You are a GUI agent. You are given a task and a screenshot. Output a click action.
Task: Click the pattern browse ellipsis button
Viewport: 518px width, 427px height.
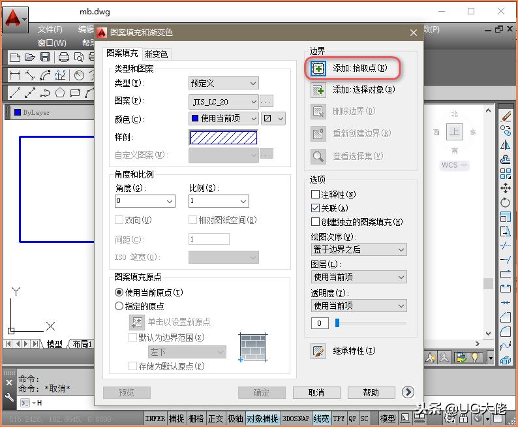click(x=266, y=102)
